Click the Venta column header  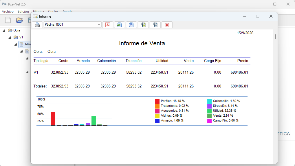point(189,61)
